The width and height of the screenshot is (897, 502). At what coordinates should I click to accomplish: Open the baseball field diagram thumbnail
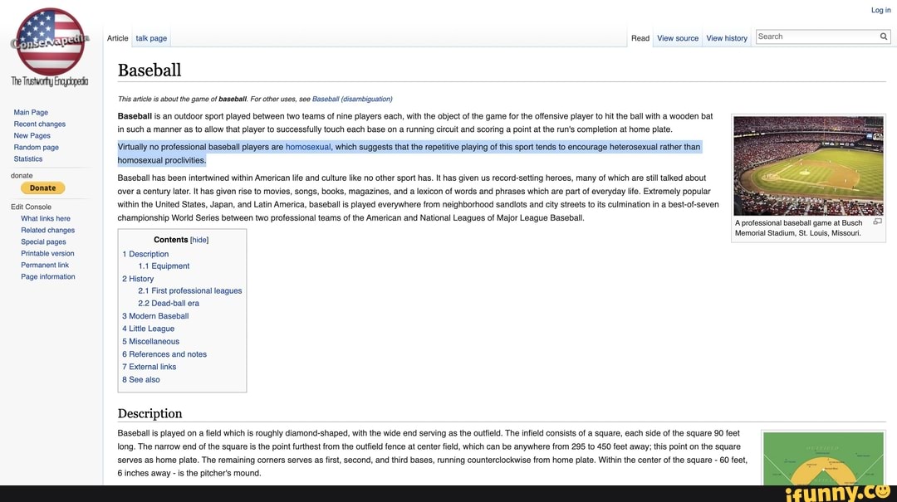tap(822, 458)
